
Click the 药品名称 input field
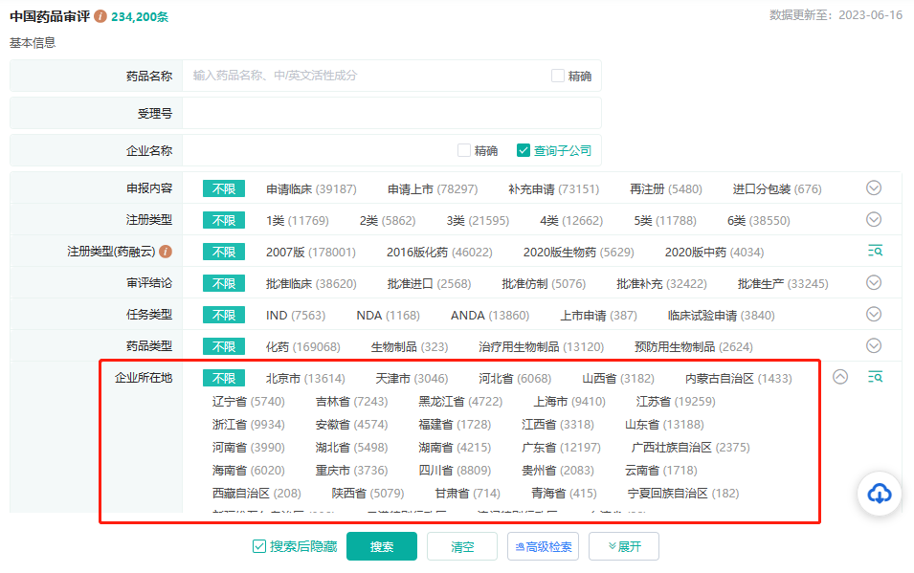coord(364,76)
